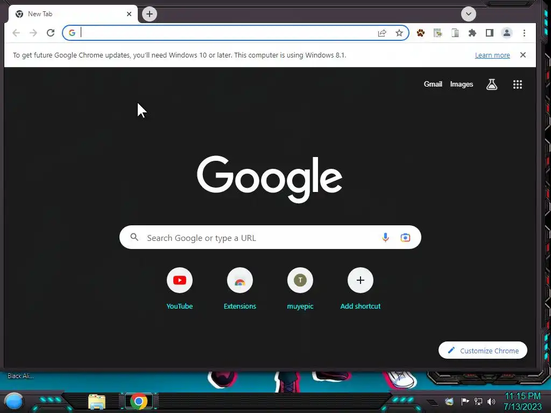Open the muyepic shortcut
This screenshot has width=551, height=413.
click(300, 289)
